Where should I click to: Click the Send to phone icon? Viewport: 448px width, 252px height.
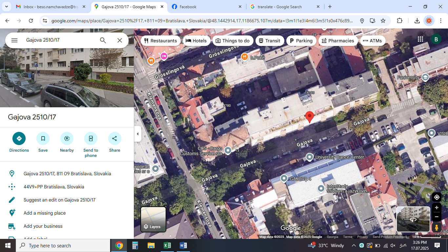(91, 138)
